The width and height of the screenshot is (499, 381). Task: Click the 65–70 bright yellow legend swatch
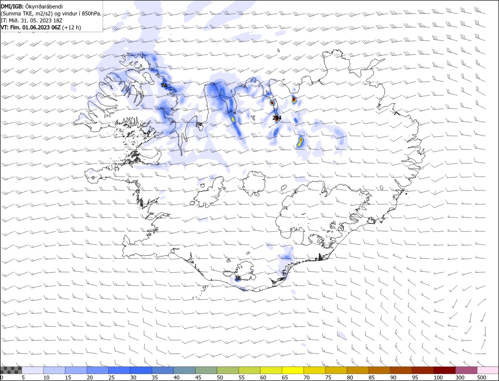pos(292,370)
